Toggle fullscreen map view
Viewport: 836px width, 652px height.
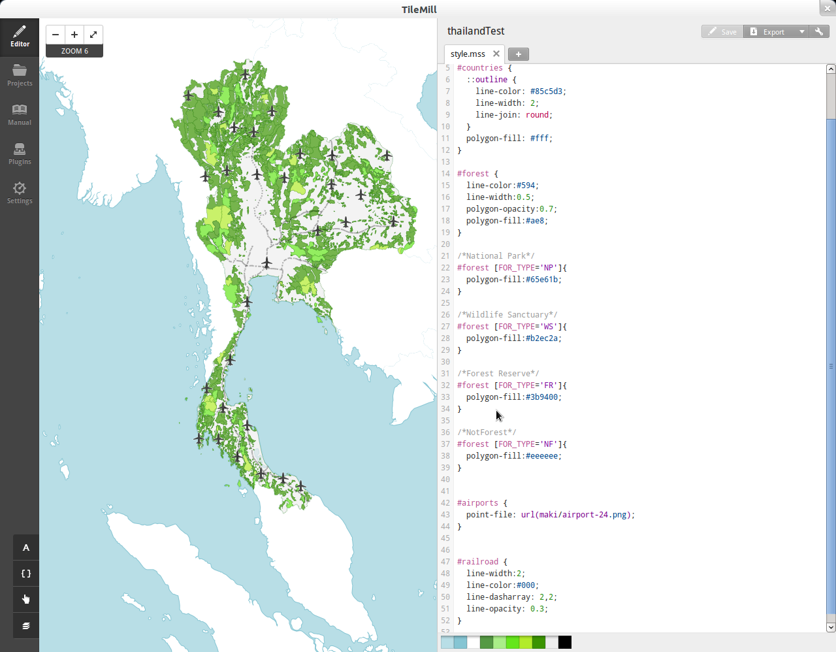pos(93,35)
